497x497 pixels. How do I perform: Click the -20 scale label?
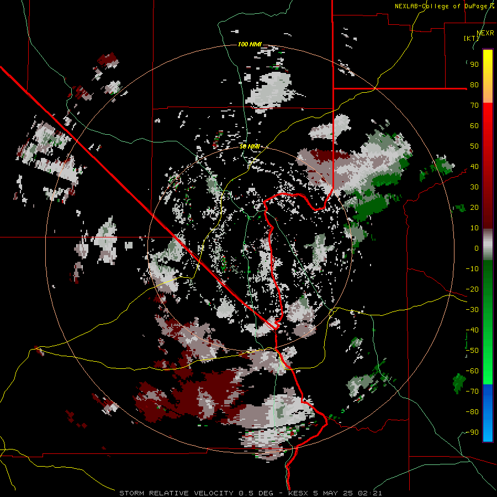point(472,289)
